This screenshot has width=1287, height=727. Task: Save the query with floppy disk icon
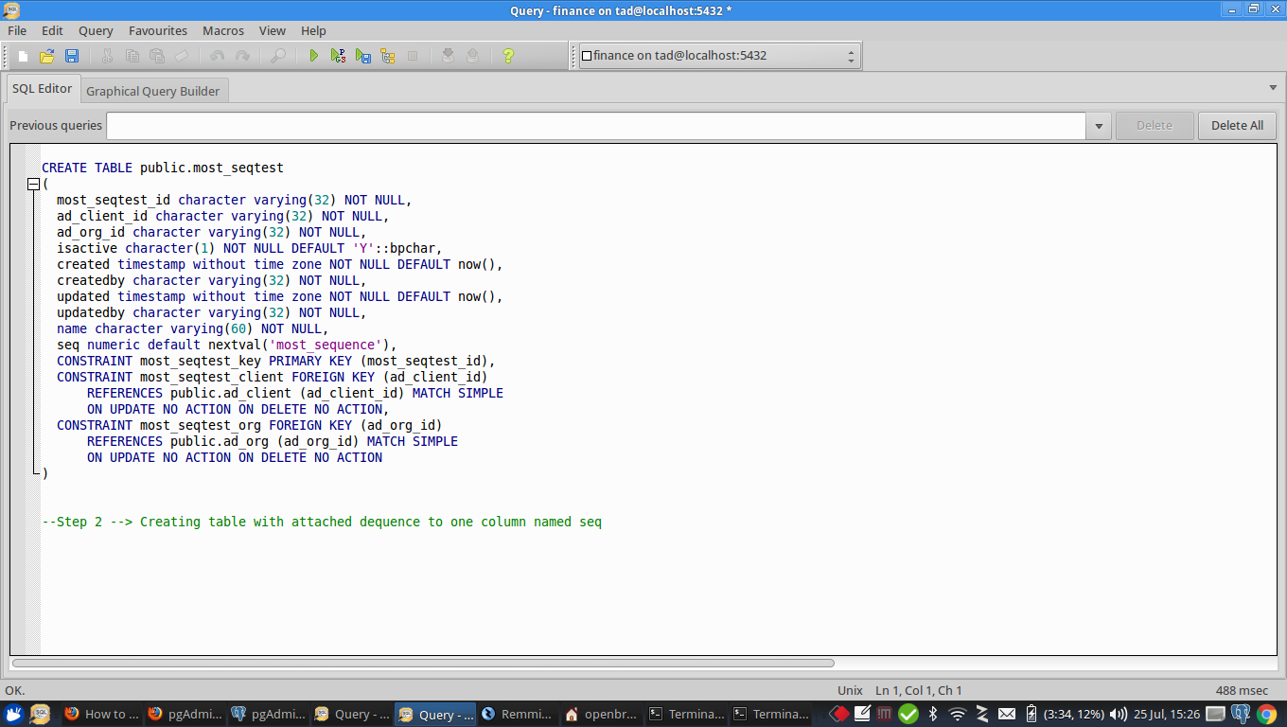[x=71, y=56]
